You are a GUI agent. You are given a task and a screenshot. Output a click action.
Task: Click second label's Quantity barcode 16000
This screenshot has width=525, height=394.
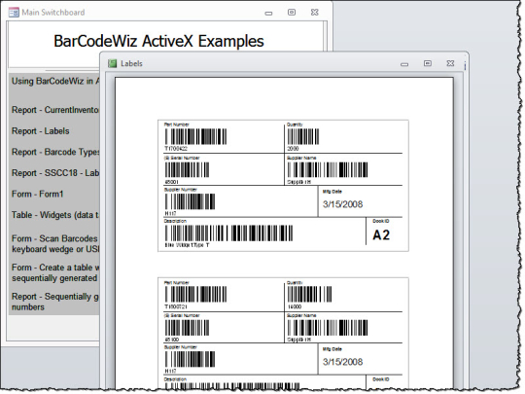tap(310, 295)
